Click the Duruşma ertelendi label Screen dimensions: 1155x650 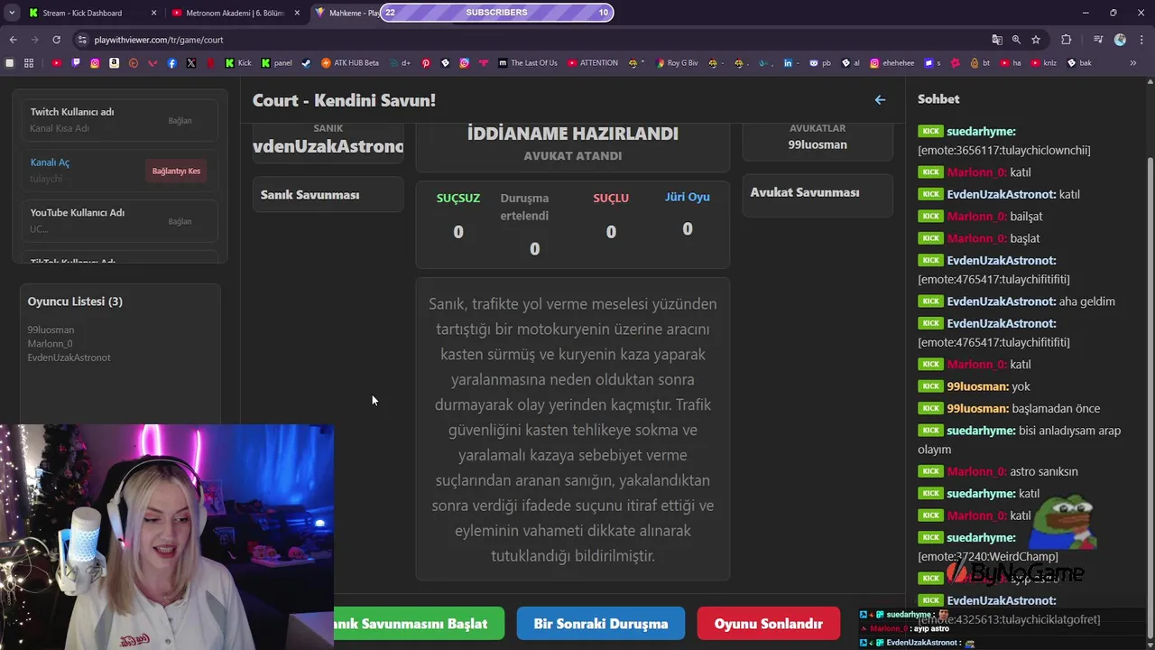[x=524, y=207]
